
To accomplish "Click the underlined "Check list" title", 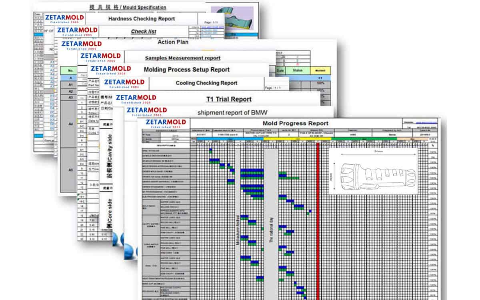I will click(x=144, y=32).
